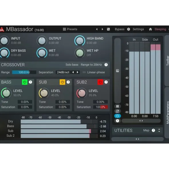Click the Crossover Range 100.0 Hz slider
169x169 pixels.
[24, 72]
